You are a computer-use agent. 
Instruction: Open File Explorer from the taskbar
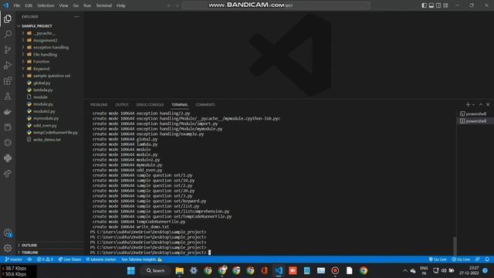(x=180, y=270)
